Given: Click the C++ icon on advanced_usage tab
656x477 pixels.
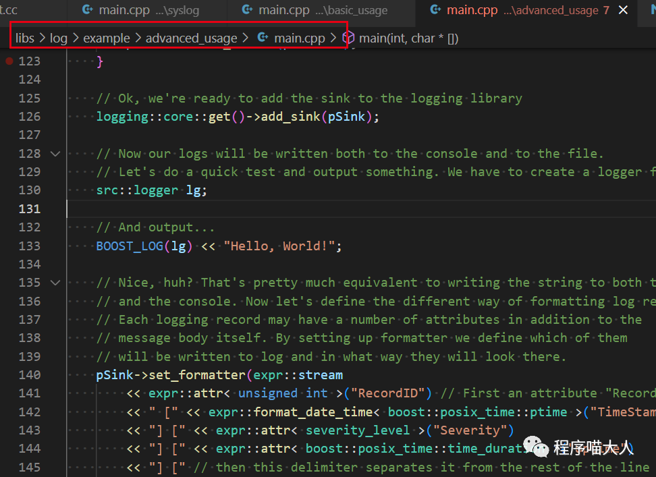Looking at the screenshot, I should 435,10.
